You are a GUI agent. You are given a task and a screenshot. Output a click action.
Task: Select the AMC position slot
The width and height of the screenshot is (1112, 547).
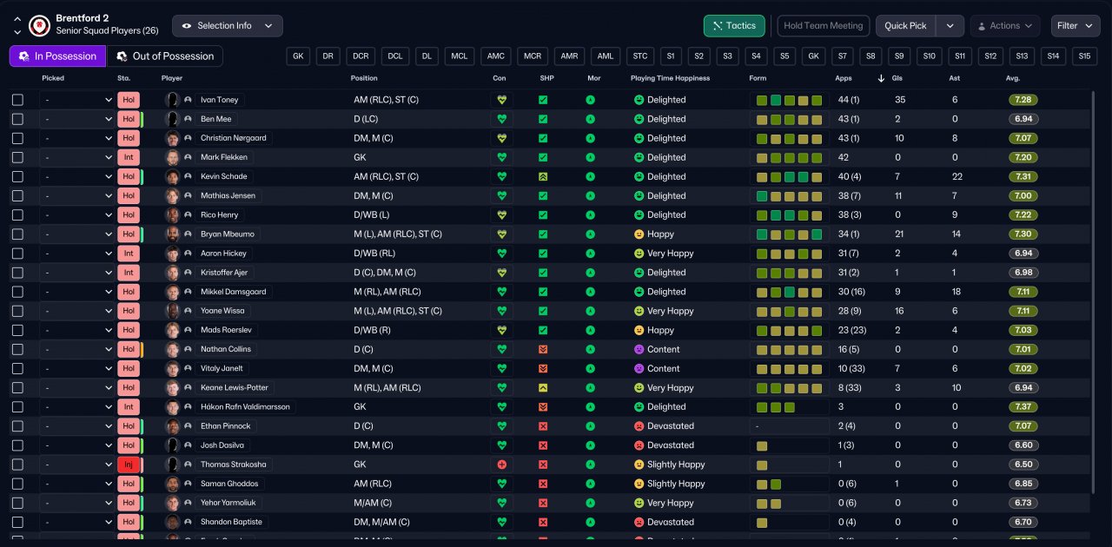pyautogui.click(x=495, y=56)
